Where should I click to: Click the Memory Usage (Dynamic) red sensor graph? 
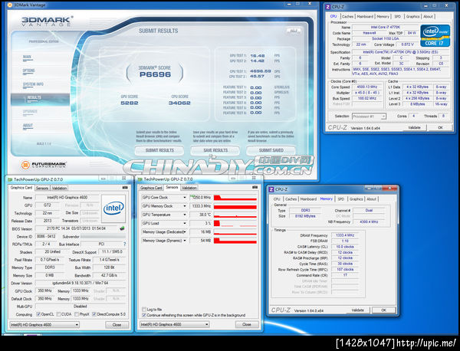235,241
